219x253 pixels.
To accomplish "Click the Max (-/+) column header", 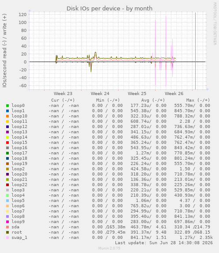I will tap(198, 100).
